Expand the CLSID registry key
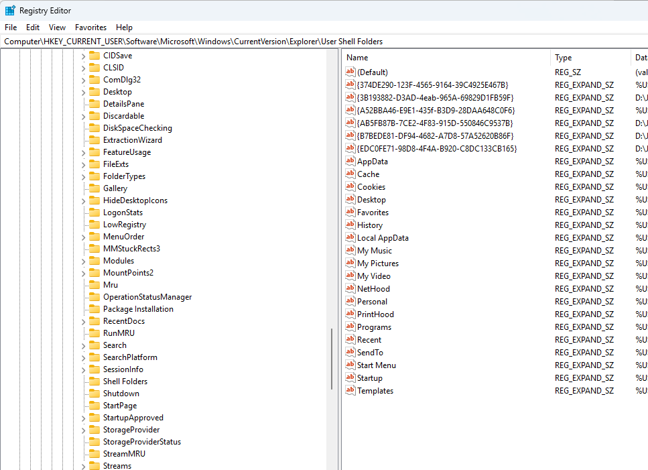Screen dimensions: 648x470 83,67
